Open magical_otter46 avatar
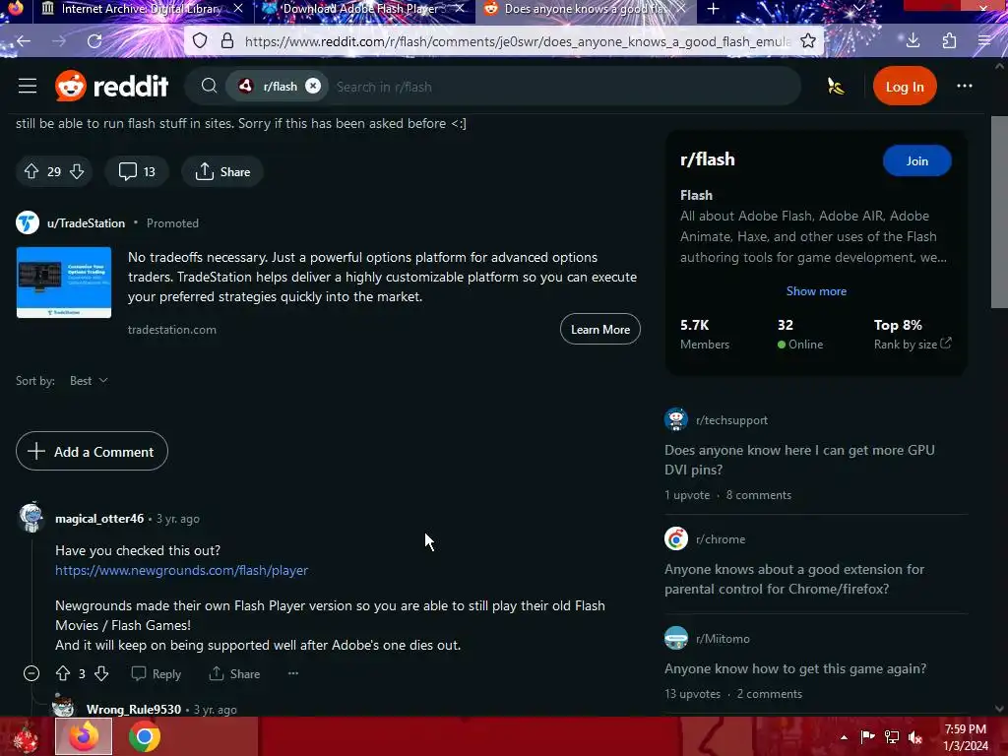Image resolution: width=1008 pixels, height=756 pixels. pyautogui.click(x=31, y=518)
